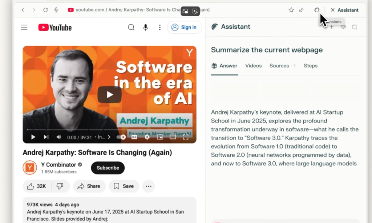This screenshot has height=223, width=372.
Task: Click the Assistant logo icon in the panel
Action: [x=215, y=27]
